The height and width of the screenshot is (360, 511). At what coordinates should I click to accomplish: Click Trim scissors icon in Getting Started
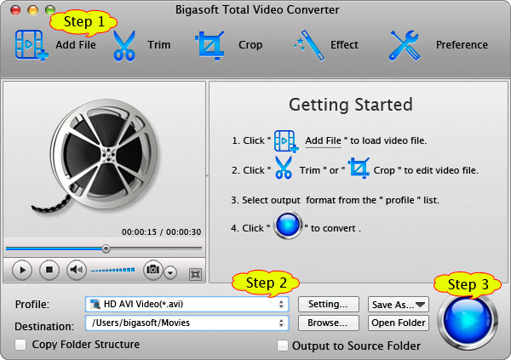click(x=284, y=168)
